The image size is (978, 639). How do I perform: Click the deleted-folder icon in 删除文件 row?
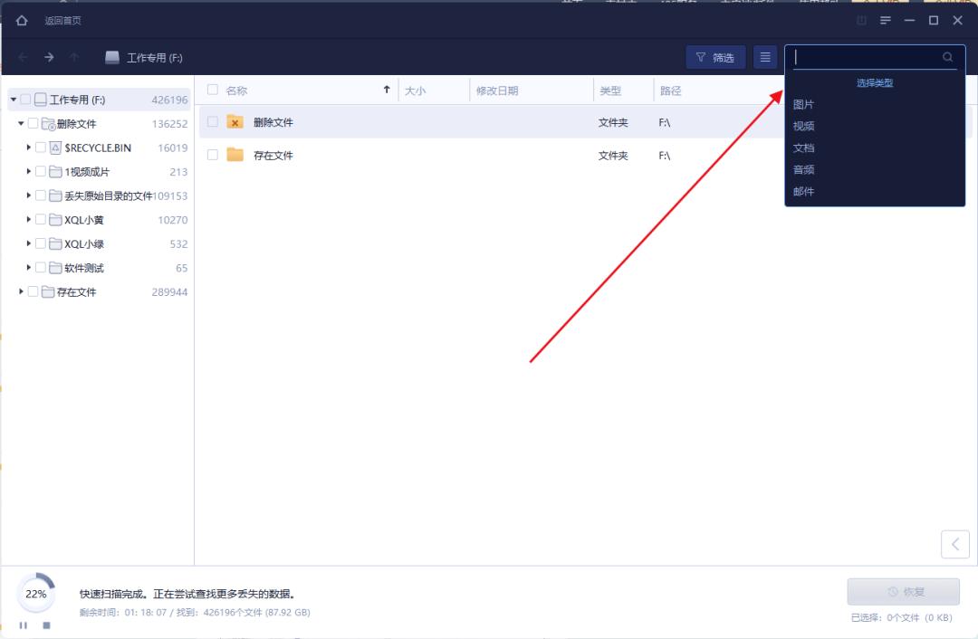[235, 121]
